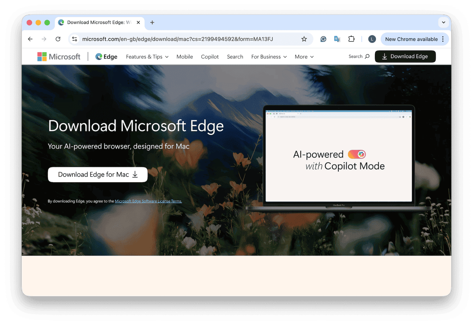Viewport: 473px width, 325px height.
Task: Expand the More dropdown
Action: click(x=304, y=56)
